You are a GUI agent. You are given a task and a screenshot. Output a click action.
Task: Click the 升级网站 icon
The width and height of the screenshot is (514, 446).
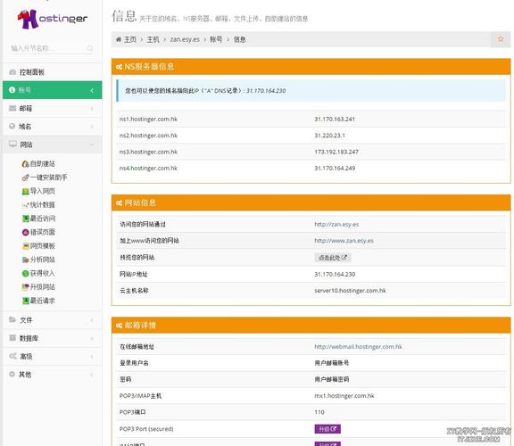point(26,287)
